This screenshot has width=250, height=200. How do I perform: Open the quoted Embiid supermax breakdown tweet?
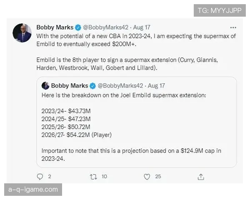tap(137, 125)
